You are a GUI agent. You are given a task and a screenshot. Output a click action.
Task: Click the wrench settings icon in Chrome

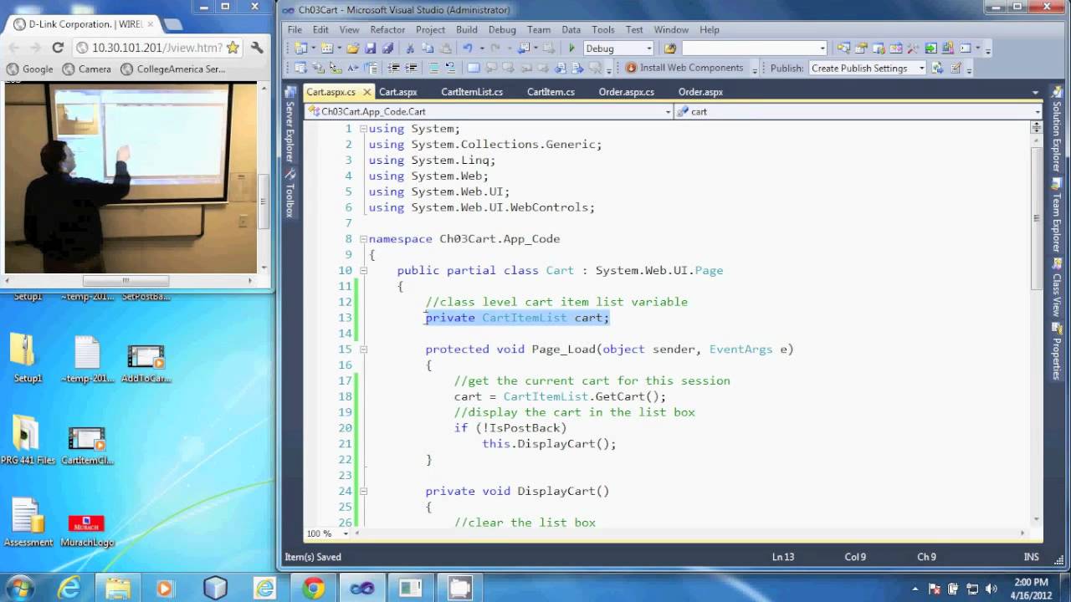coord(257,48)
